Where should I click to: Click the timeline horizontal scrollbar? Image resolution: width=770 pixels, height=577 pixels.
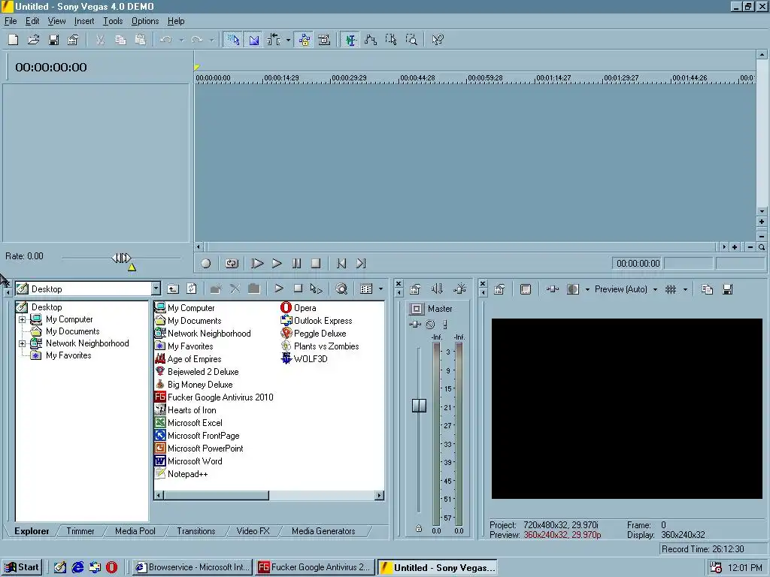tap(461, 246)
